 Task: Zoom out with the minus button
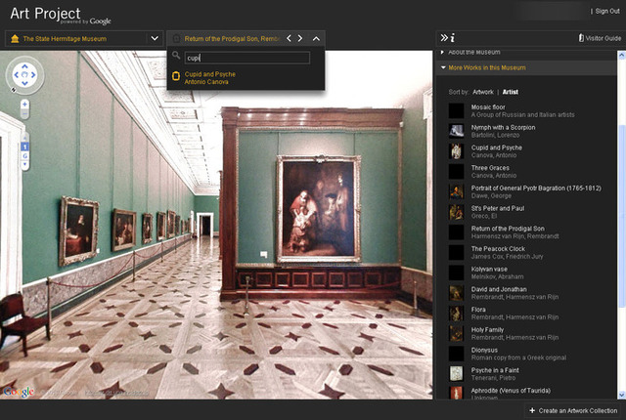click(24, 114)
